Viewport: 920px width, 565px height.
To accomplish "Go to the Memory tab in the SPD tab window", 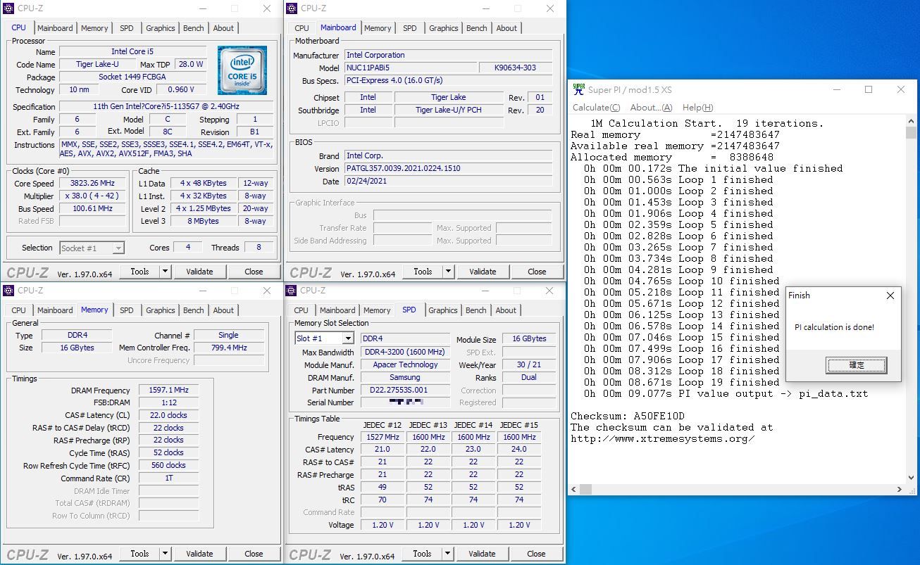I will tap(377, 310).
